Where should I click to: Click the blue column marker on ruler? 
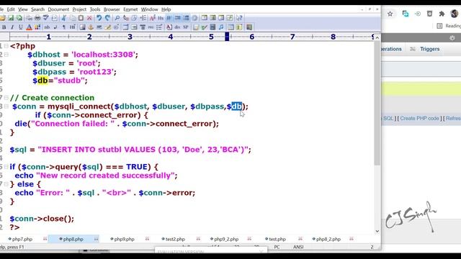click(x=227, y=37)
